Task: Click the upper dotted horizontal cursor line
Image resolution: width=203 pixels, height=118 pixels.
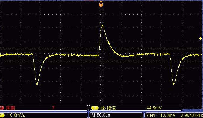Action: click(101, 48)
